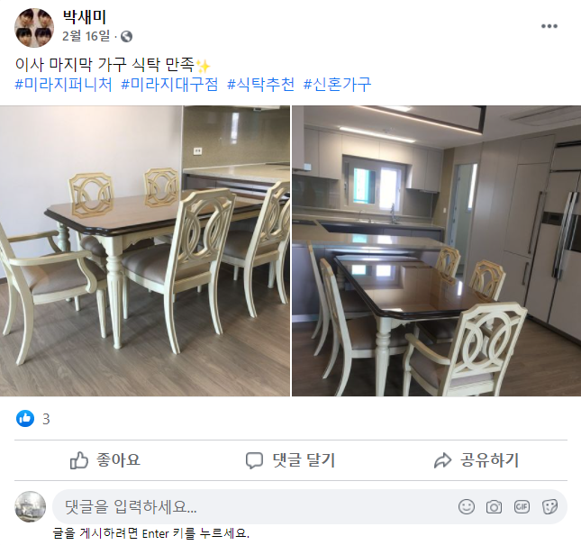Click the 좋아요 thumbs-up button
This screenshot has width=581, height=545.
[105, 460]
